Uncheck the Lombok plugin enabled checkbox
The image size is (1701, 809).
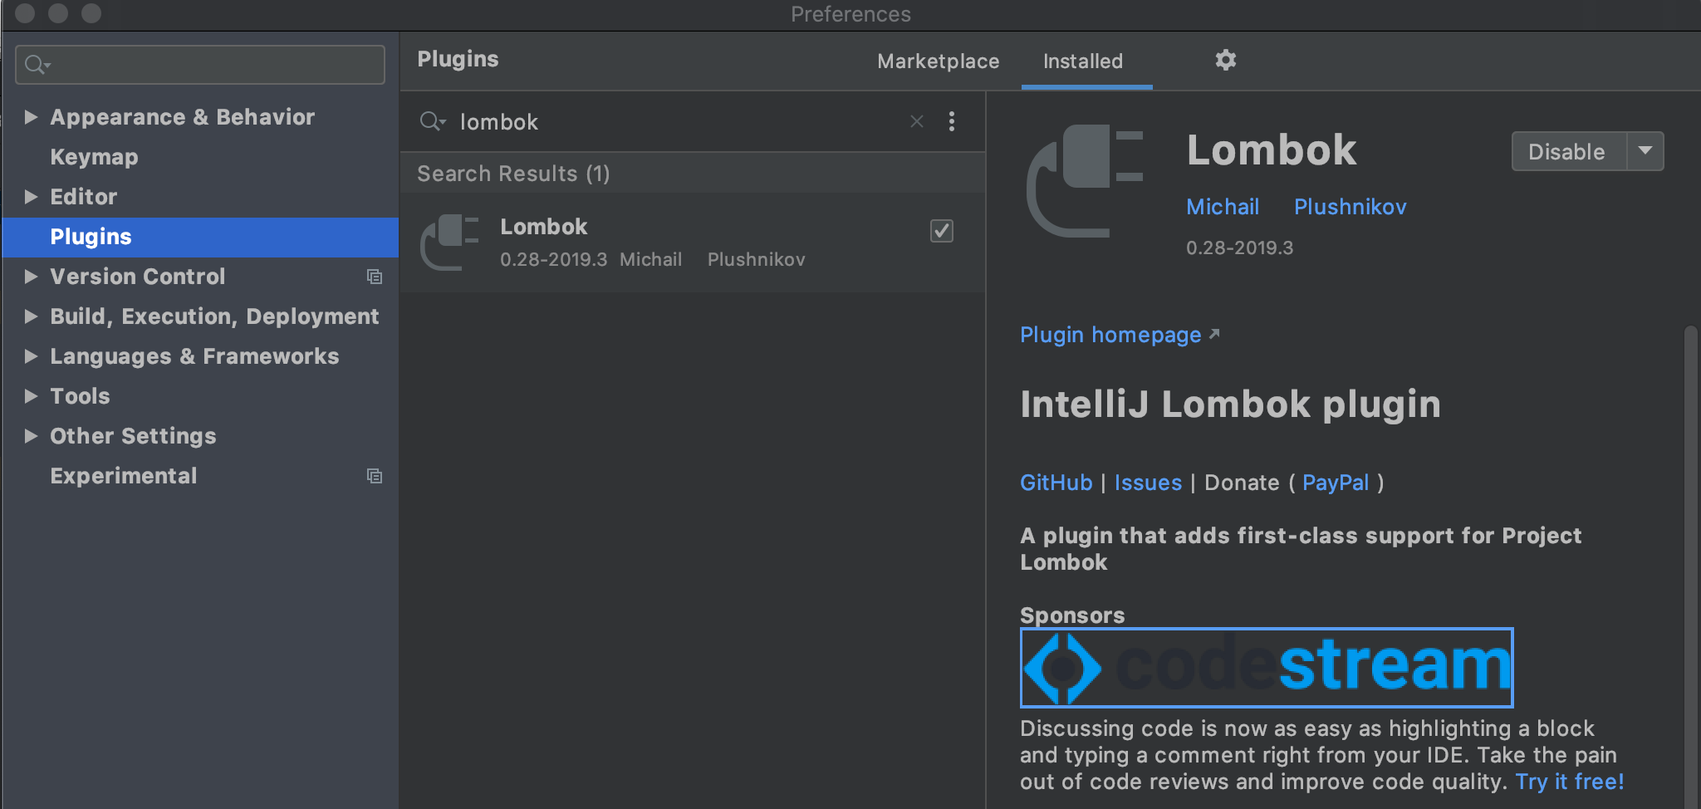click(941, 230)
